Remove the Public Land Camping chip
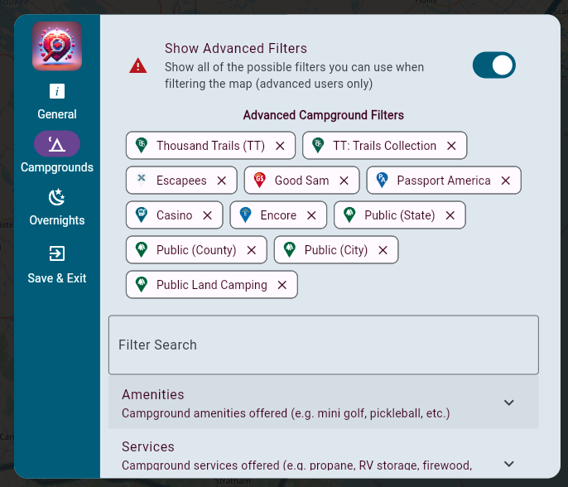 pos(282,285)
